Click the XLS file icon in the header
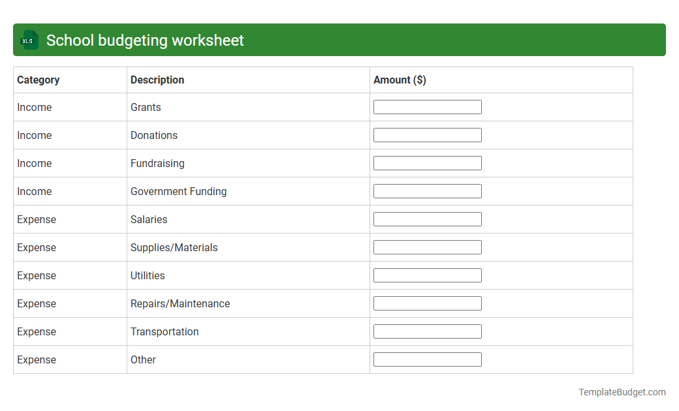The image size is (679, 411). pyautogui.click(x=29, y=40)
